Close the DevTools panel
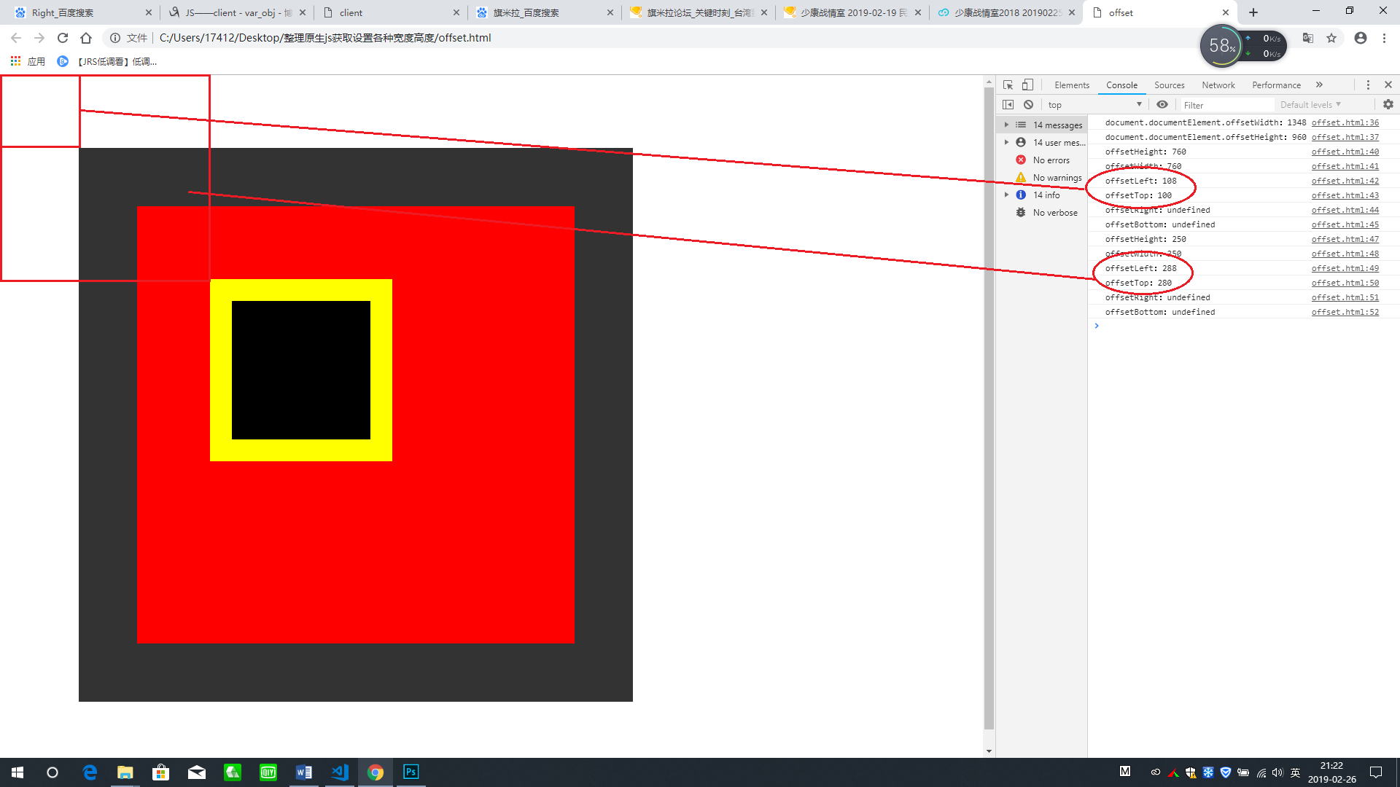This screenshot has height=787, width=1400. pos(1388,85)
